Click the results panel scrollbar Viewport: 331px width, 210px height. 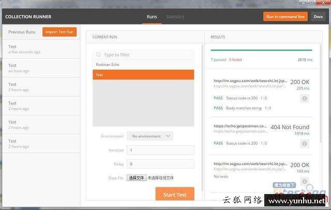(321, 94)
